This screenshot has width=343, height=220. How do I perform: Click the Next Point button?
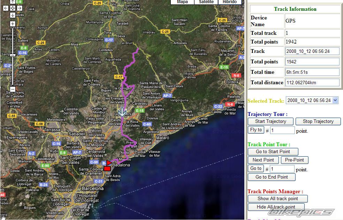click(263, 160)
